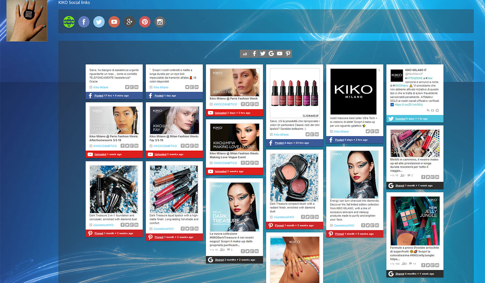Screen dimensions: 485x283
Task: Click the profile photo with ring thumbnail
Action: pyautogui.click(x=27, y=21)
